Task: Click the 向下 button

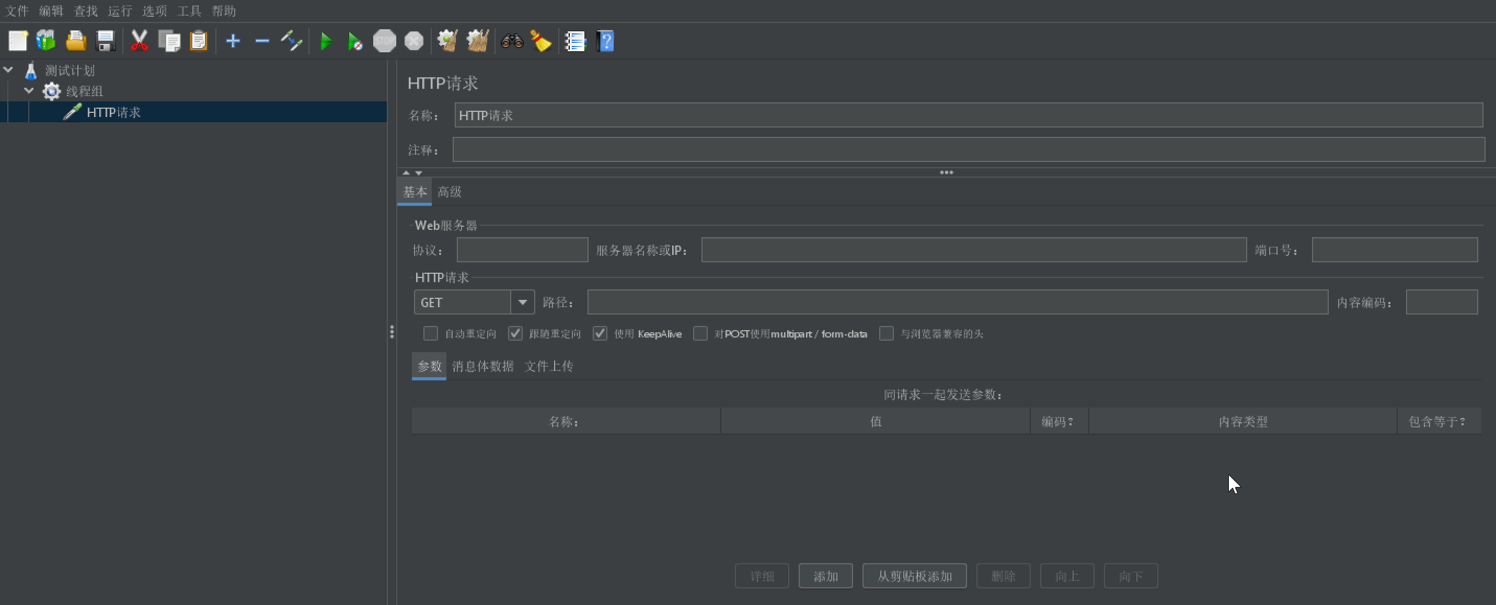Action: pyautogui.click(x=1131, y=576)
